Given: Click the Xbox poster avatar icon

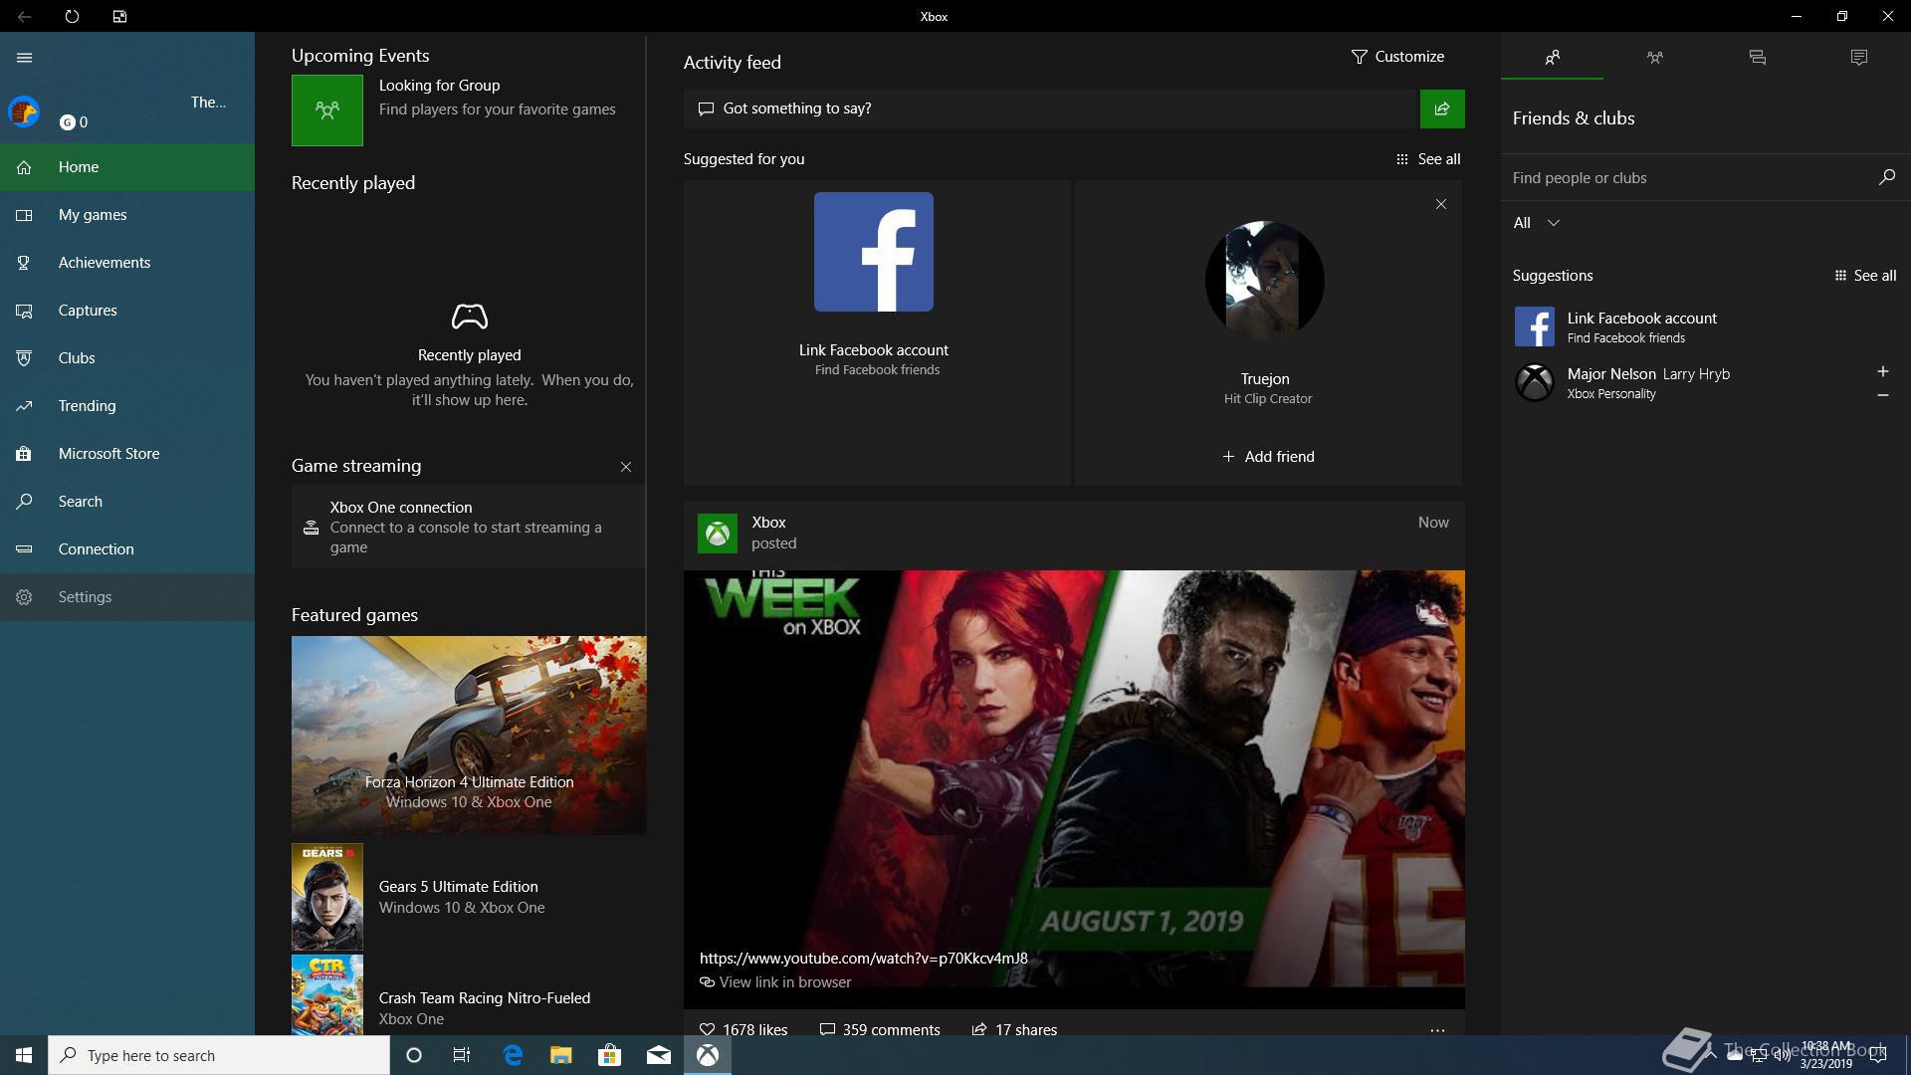Looking at the screenshot, I should click(x=718, y=533).
